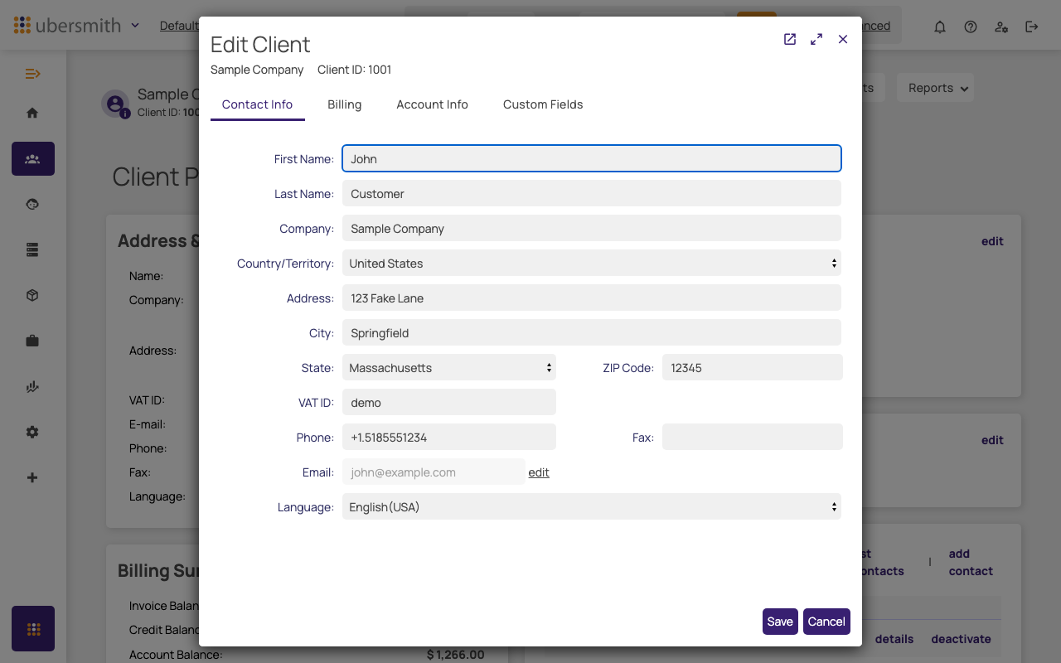Open Edit Client dialog in new window
The width and height of the screenshot is (1061, 663).
coord(790,39)
